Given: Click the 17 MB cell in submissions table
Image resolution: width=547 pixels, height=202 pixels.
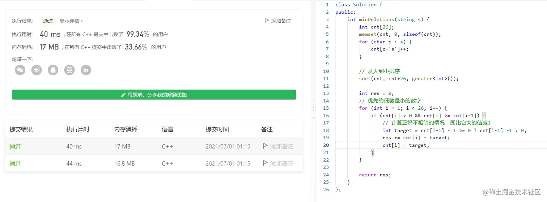Looking at the screenshot, I should click(122, 146).
